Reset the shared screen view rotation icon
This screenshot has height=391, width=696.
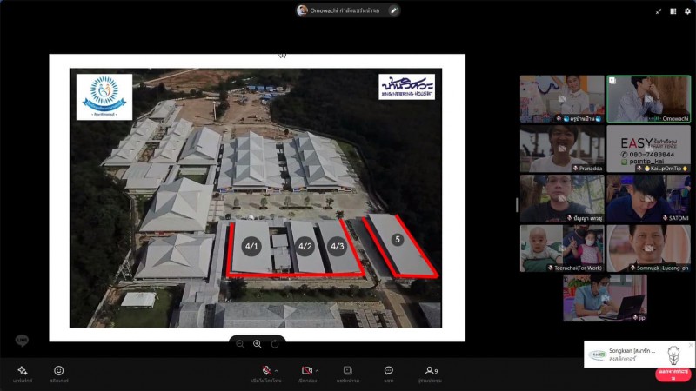pyautogui.click(x=275, y=344)
